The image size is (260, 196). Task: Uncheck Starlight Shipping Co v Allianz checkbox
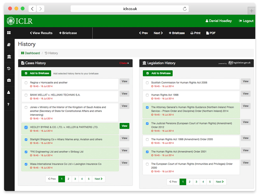[x=26, y=140]
